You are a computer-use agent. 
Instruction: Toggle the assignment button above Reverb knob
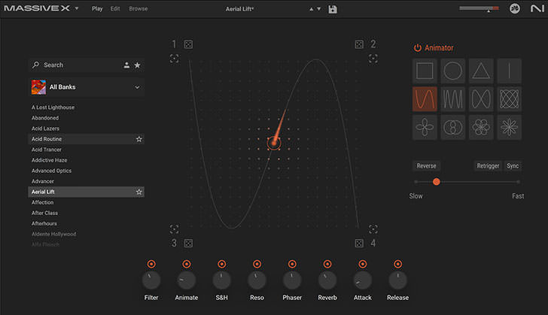tap(327, 264)
